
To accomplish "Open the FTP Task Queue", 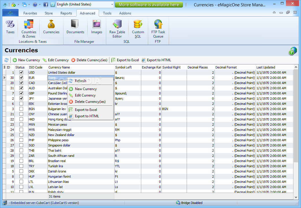I will click(158, 29).
